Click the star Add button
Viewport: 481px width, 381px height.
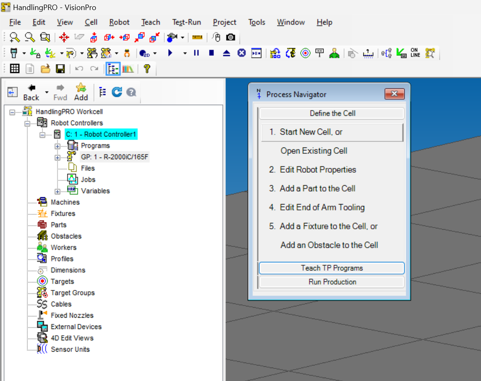tap(81, 92)
